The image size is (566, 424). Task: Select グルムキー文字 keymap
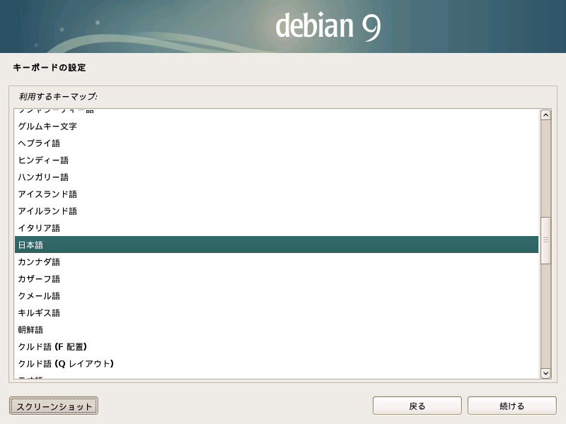pos(47,126)
